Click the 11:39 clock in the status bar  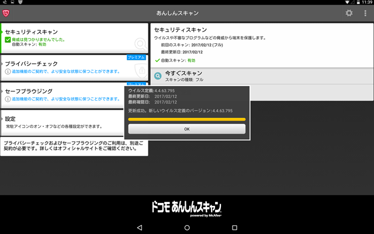(x=367, y=2)
